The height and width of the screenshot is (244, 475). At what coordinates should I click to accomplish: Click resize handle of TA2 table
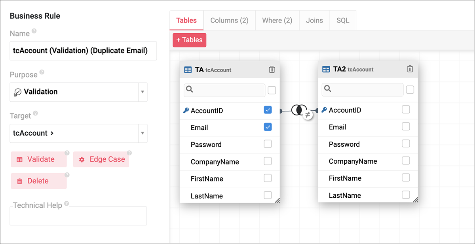point(415,200)
